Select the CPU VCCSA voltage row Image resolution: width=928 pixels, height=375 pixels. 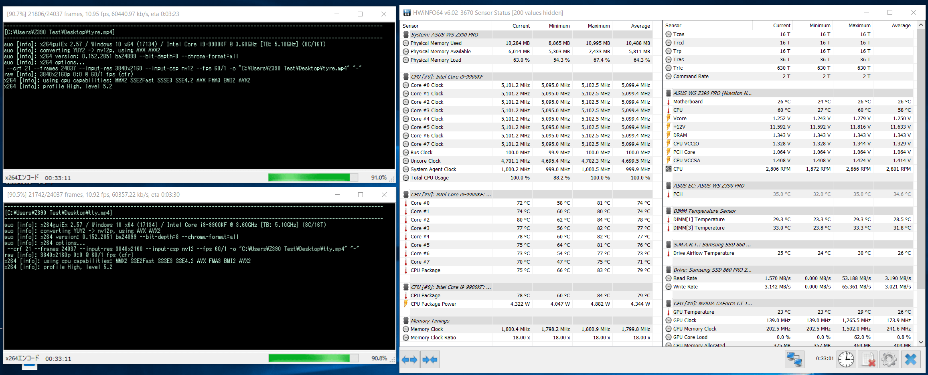[788, 160]
